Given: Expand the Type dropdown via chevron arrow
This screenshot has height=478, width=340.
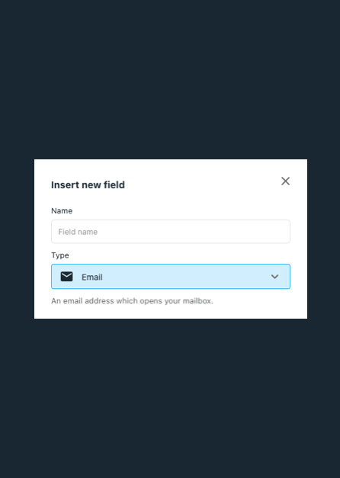Looking at the screenshot, I should click(x=274, y=277).
